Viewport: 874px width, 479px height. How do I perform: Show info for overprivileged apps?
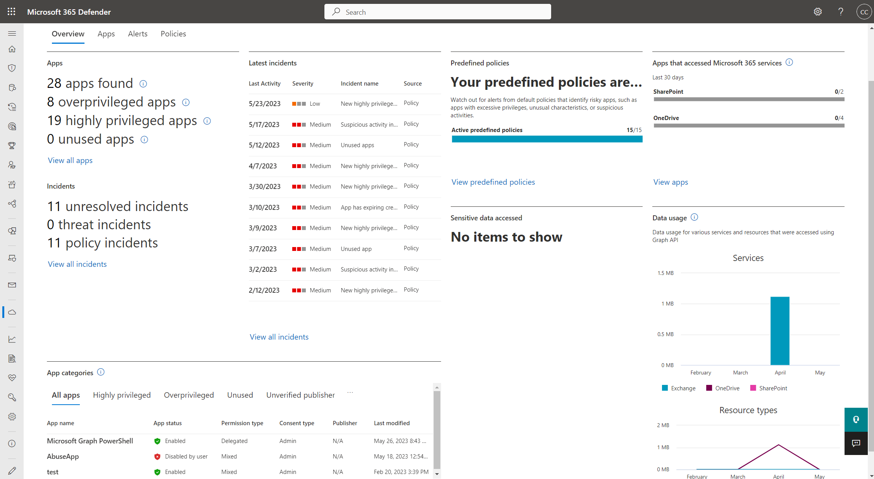pos(186,102)
